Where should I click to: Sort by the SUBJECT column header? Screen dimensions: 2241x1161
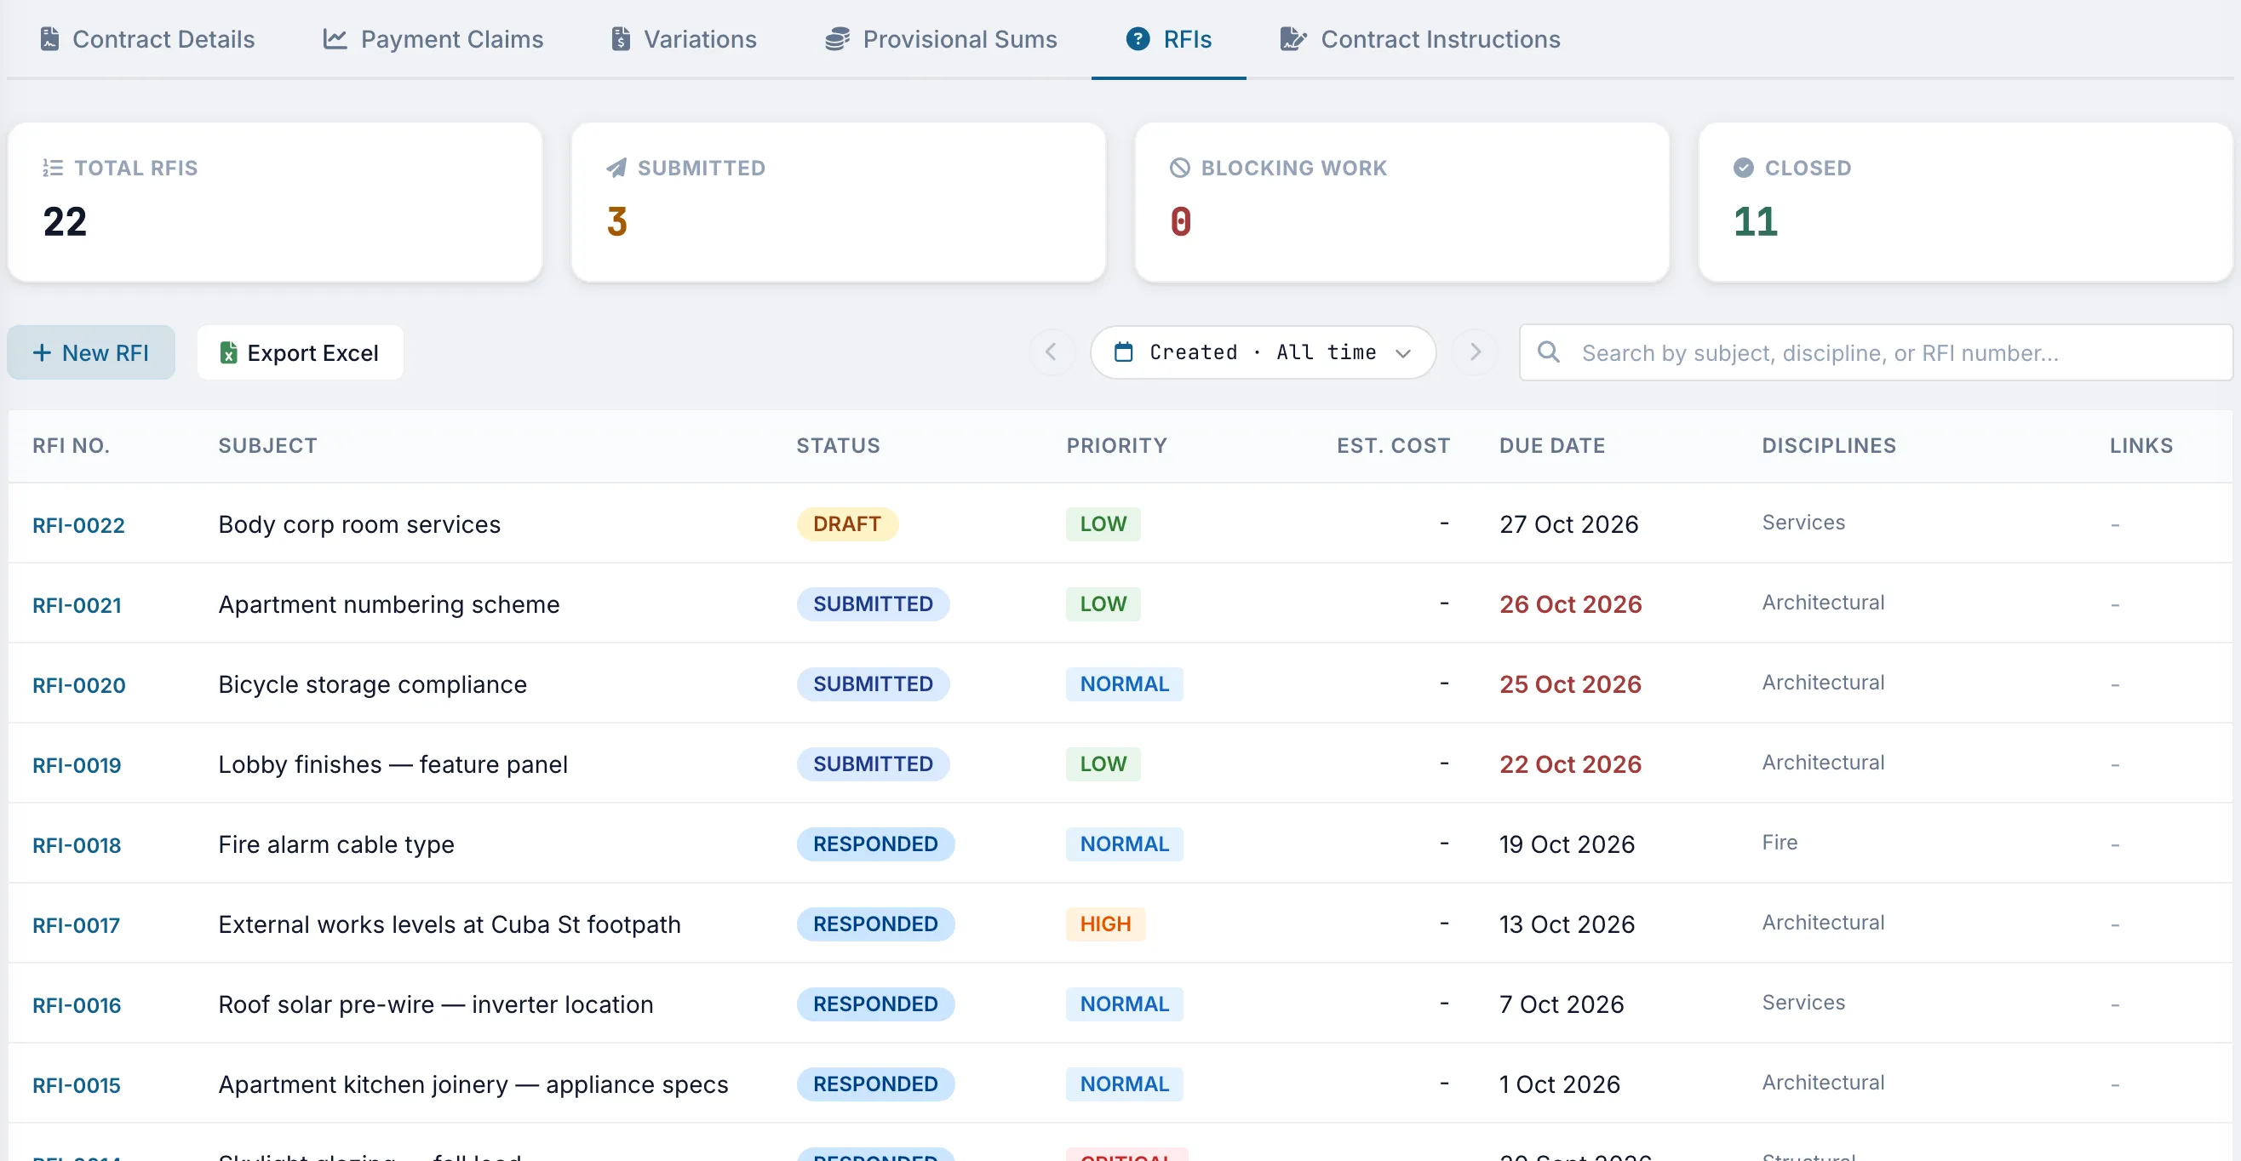[x=267, y=445]
